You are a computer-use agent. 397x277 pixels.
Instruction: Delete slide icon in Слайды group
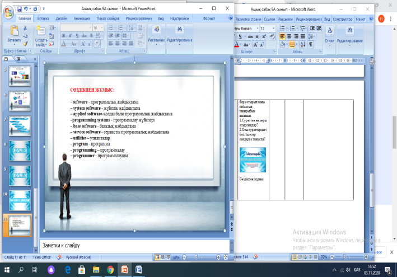click(52, 44)
